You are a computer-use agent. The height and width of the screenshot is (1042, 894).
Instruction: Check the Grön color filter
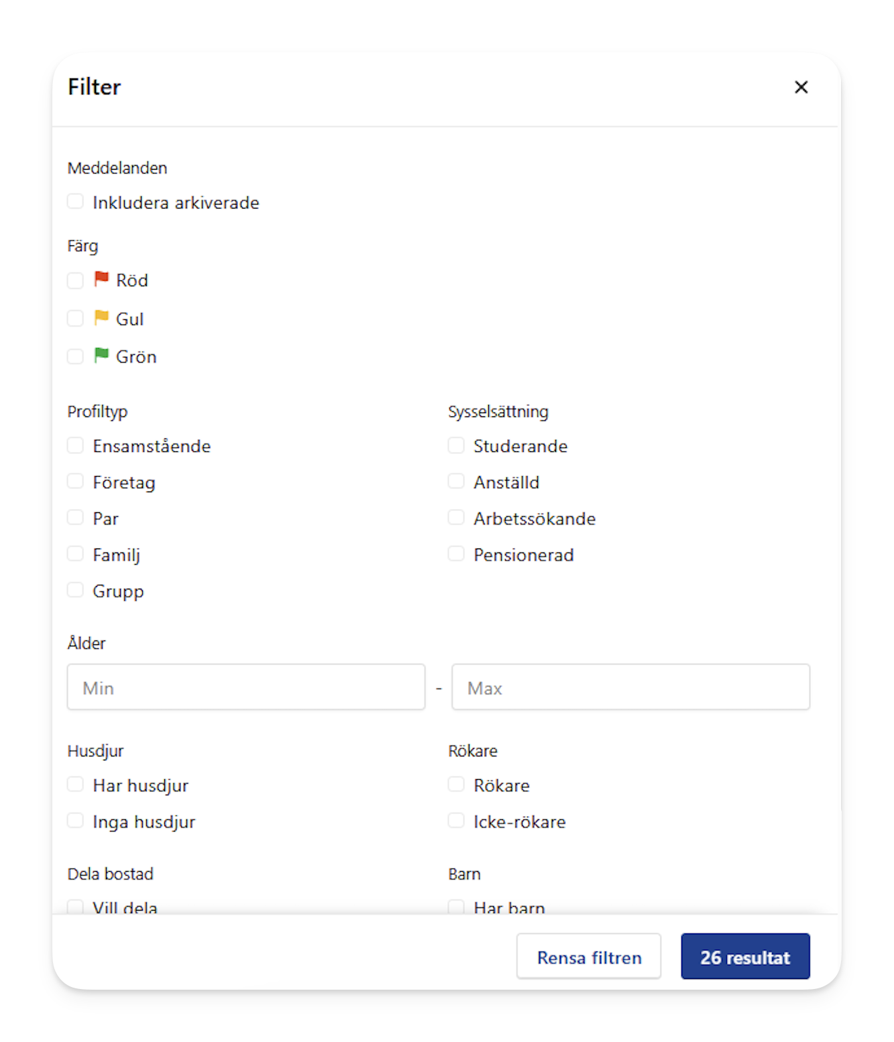pos(75,357)
